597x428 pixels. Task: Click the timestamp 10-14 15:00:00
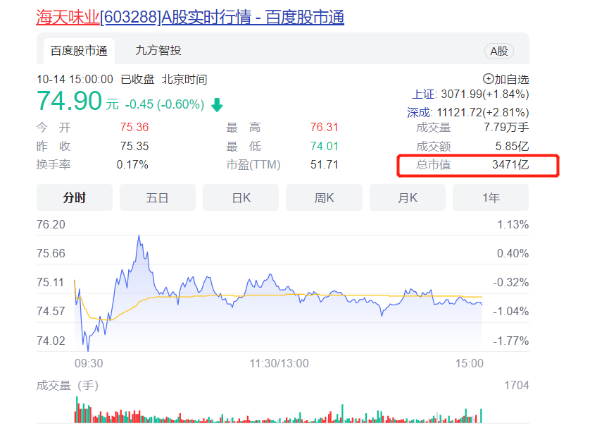75,80
